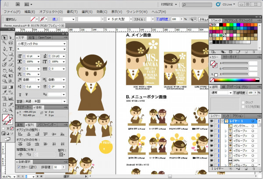
Task: Click the fill and stroke swatch indicator
Action: (6, 118)
